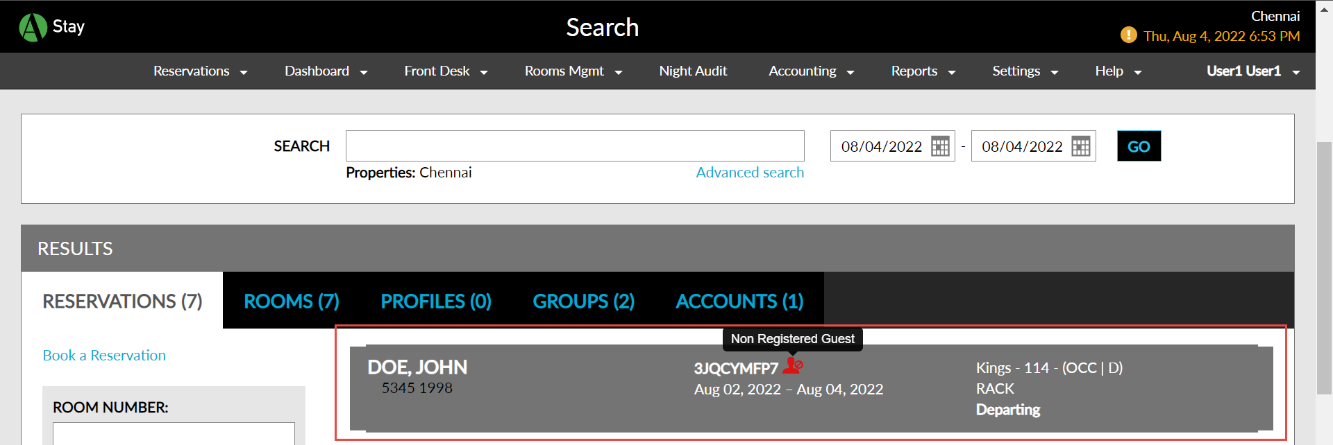Image resolution: width=1333 pixels, height=445 pixels.
Task: Switch to the Groups (2) tab
Action: click(x=583, y=302)
